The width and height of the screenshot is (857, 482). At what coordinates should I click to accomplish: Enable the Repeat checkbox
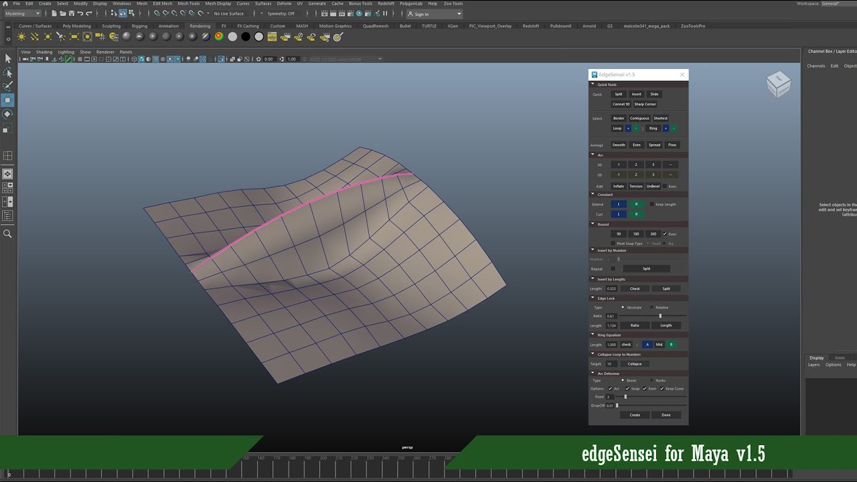[x=613, y=268]
